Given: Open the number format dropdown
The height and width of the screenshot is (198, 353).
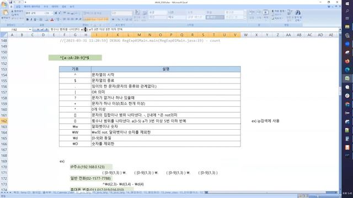Looking at the screenshot, I should [x=121, y=13].
